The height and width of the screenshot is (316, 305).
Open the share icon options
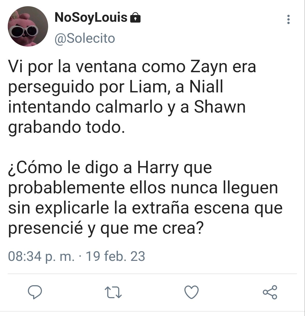(270, 292)
